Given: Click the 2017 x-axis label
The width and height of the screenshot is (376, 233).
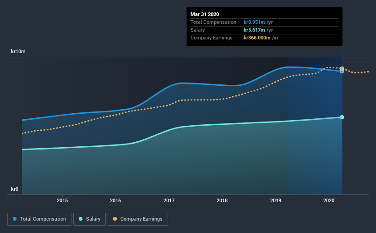Looking at the screenshot, I should coord(169,200).
